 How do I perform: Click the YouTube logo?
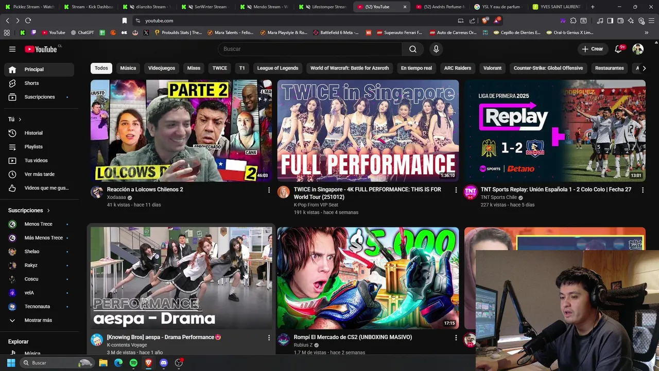coord(41,49)
